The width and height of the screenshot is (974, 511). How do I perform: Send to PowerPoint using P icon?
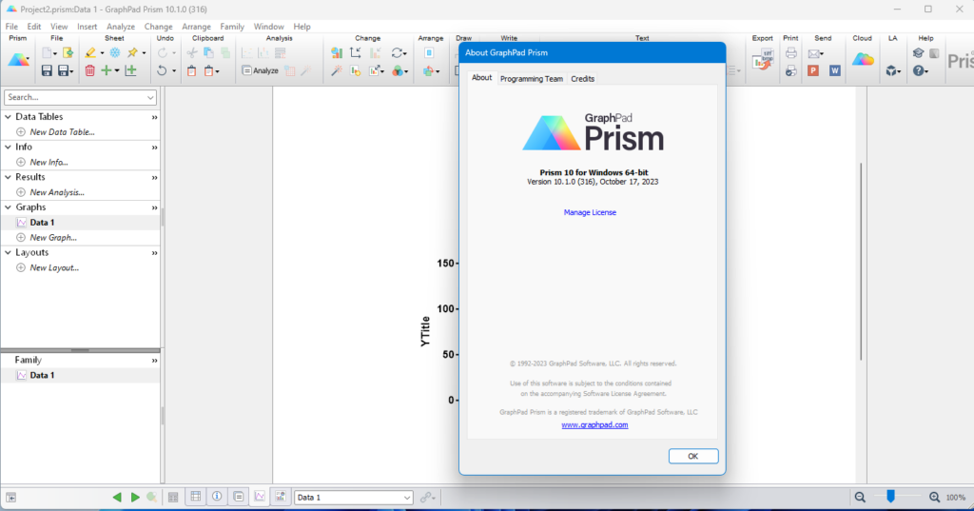813,70
